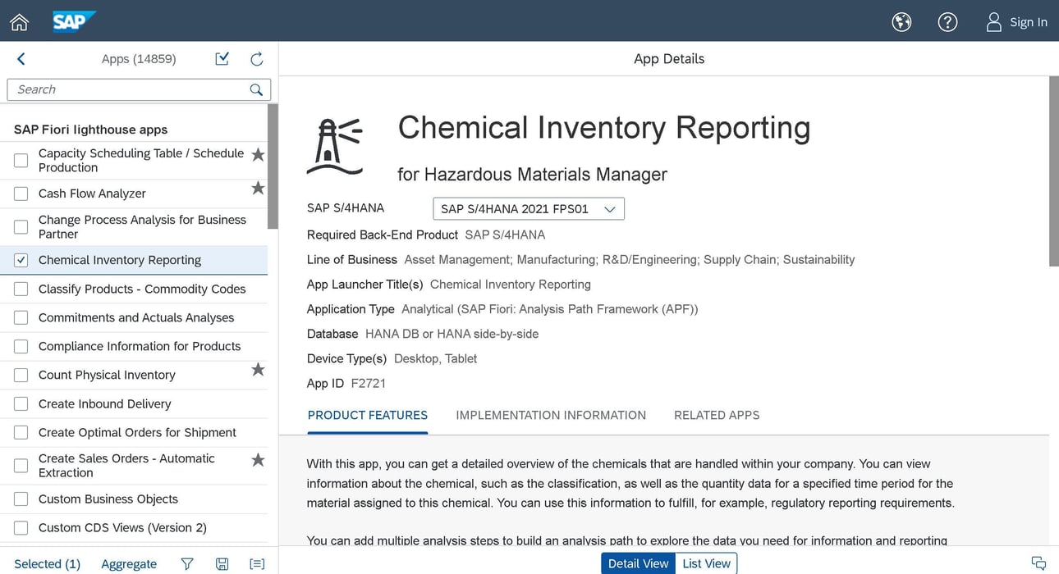The image size is (1059, 574).
Task: Click the Home icon in header
Action: click(x=19, y=22)
